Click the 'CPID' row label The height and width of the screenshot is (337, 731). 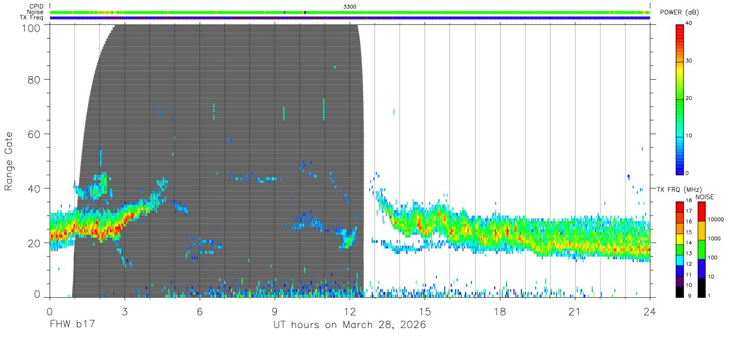[x=35, y=7]
